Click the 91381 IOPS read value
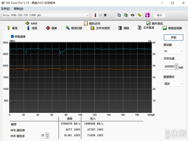The width and height of the screenshot is (188, 141). 72,135
